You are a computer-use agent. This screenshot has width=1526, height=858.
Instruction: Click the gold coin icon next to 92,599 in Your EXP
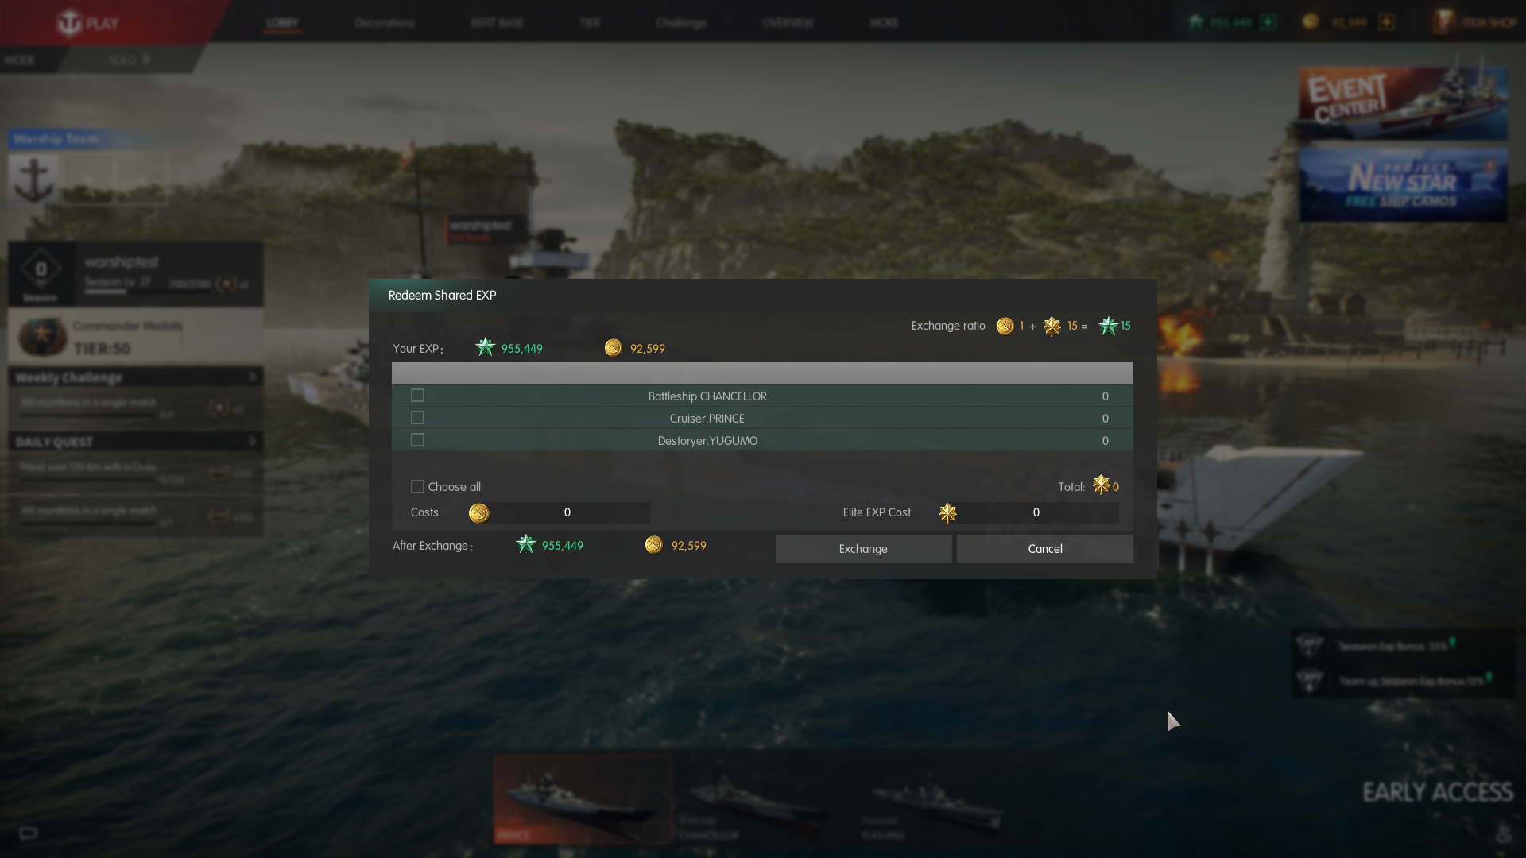pos(613,347)
